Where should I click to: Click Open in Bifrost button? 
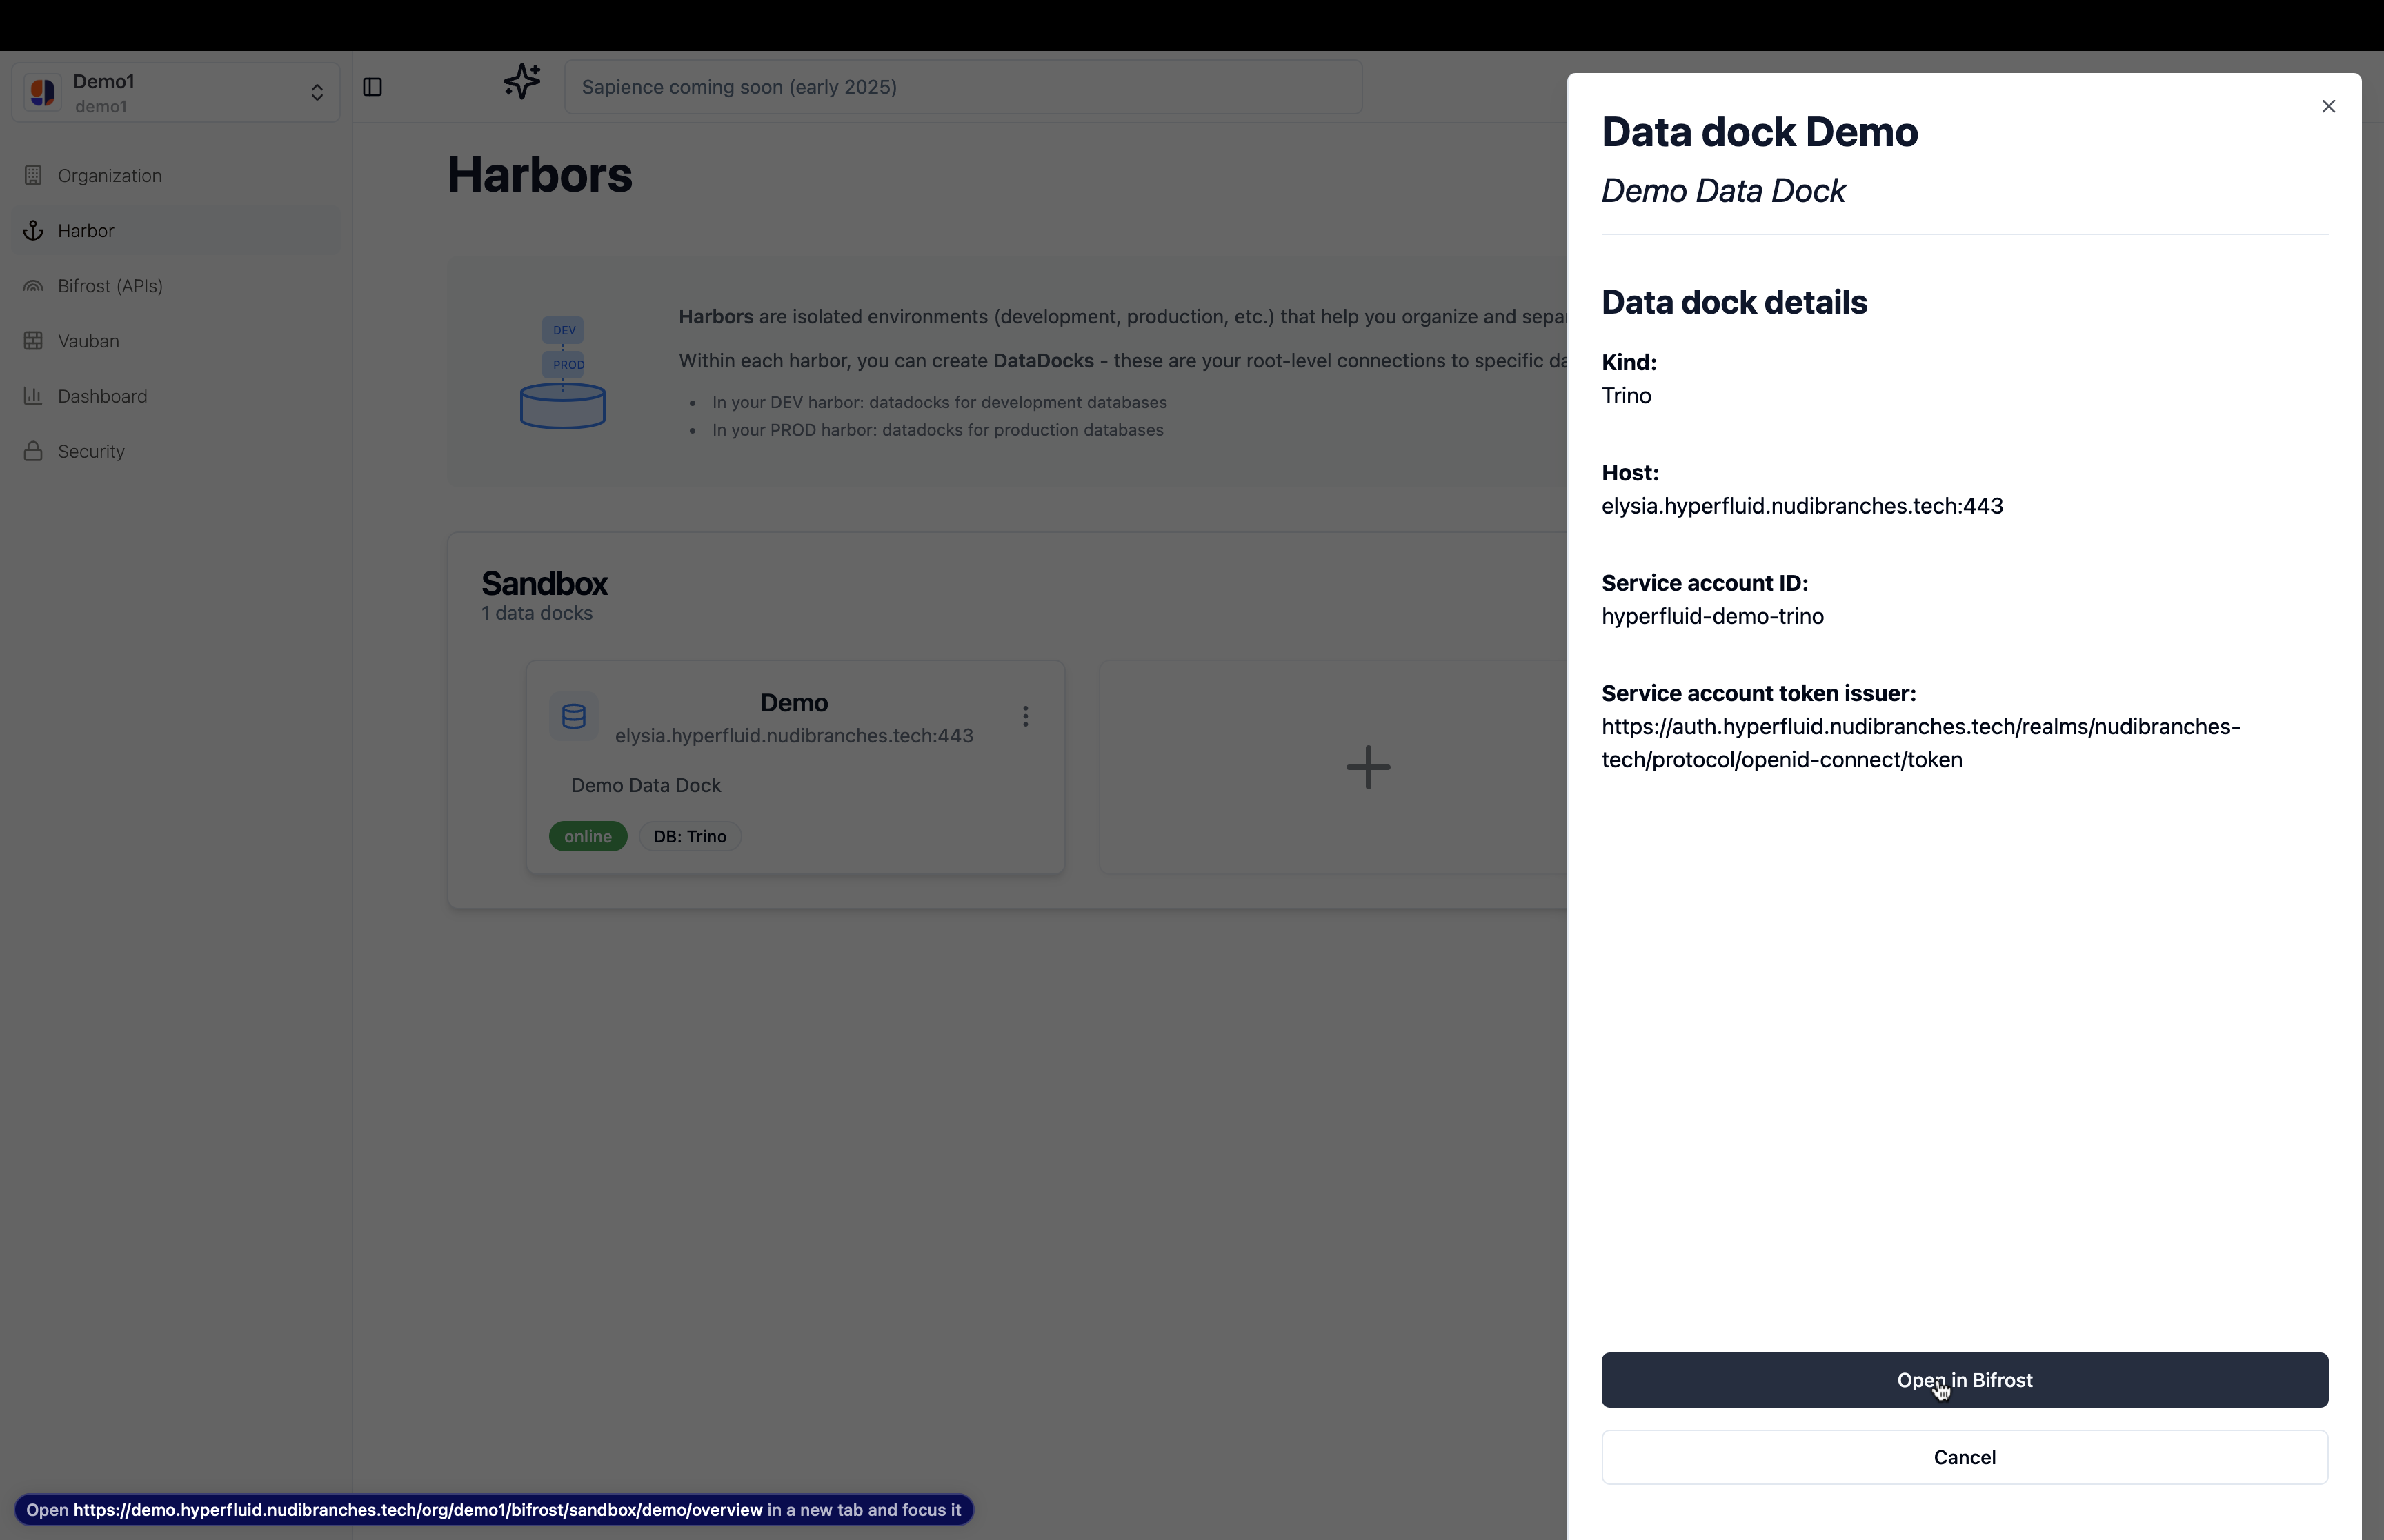(x=1964, y=1380)
